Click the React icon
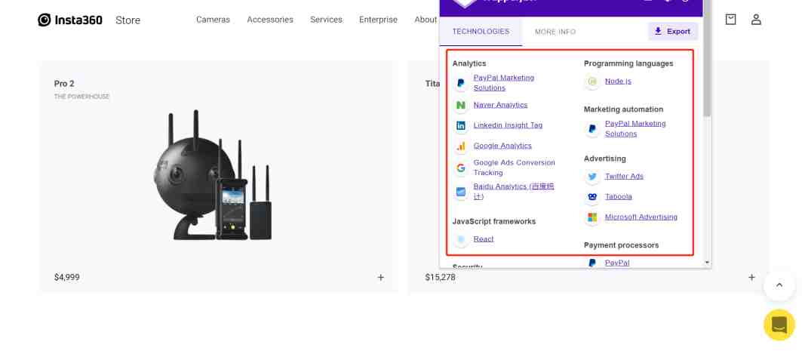The image size is (802, 351). pos(461,239)
